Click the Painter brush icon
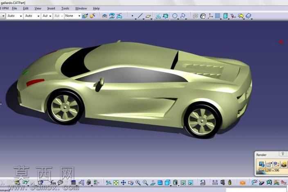The height and width of the screenshot is (192, 288). 85,16
